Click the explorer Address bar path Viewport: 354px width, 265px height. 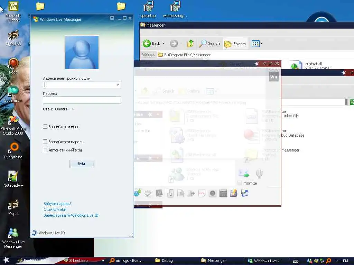click(187, 55)
